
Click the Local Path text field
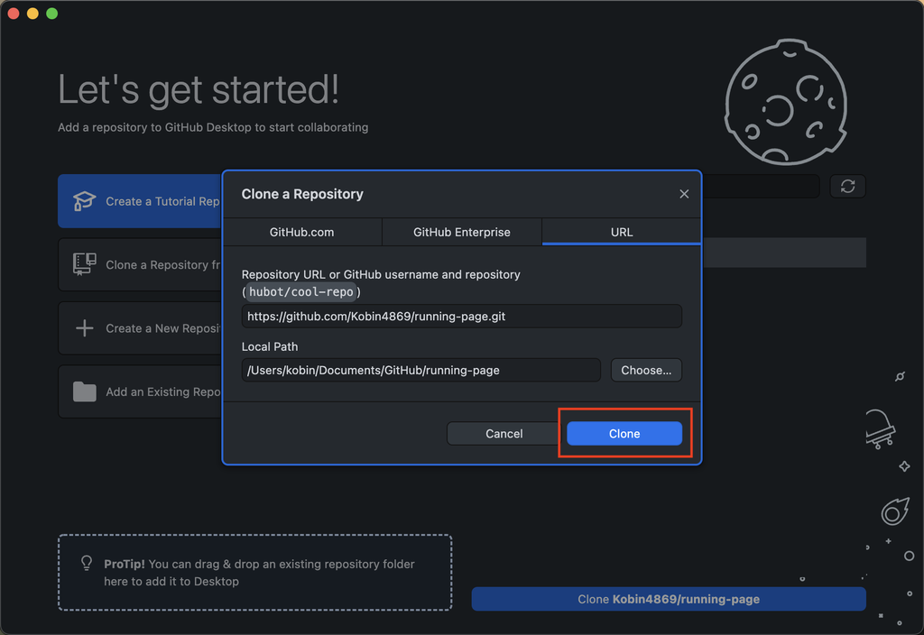(x=420, y=370)
